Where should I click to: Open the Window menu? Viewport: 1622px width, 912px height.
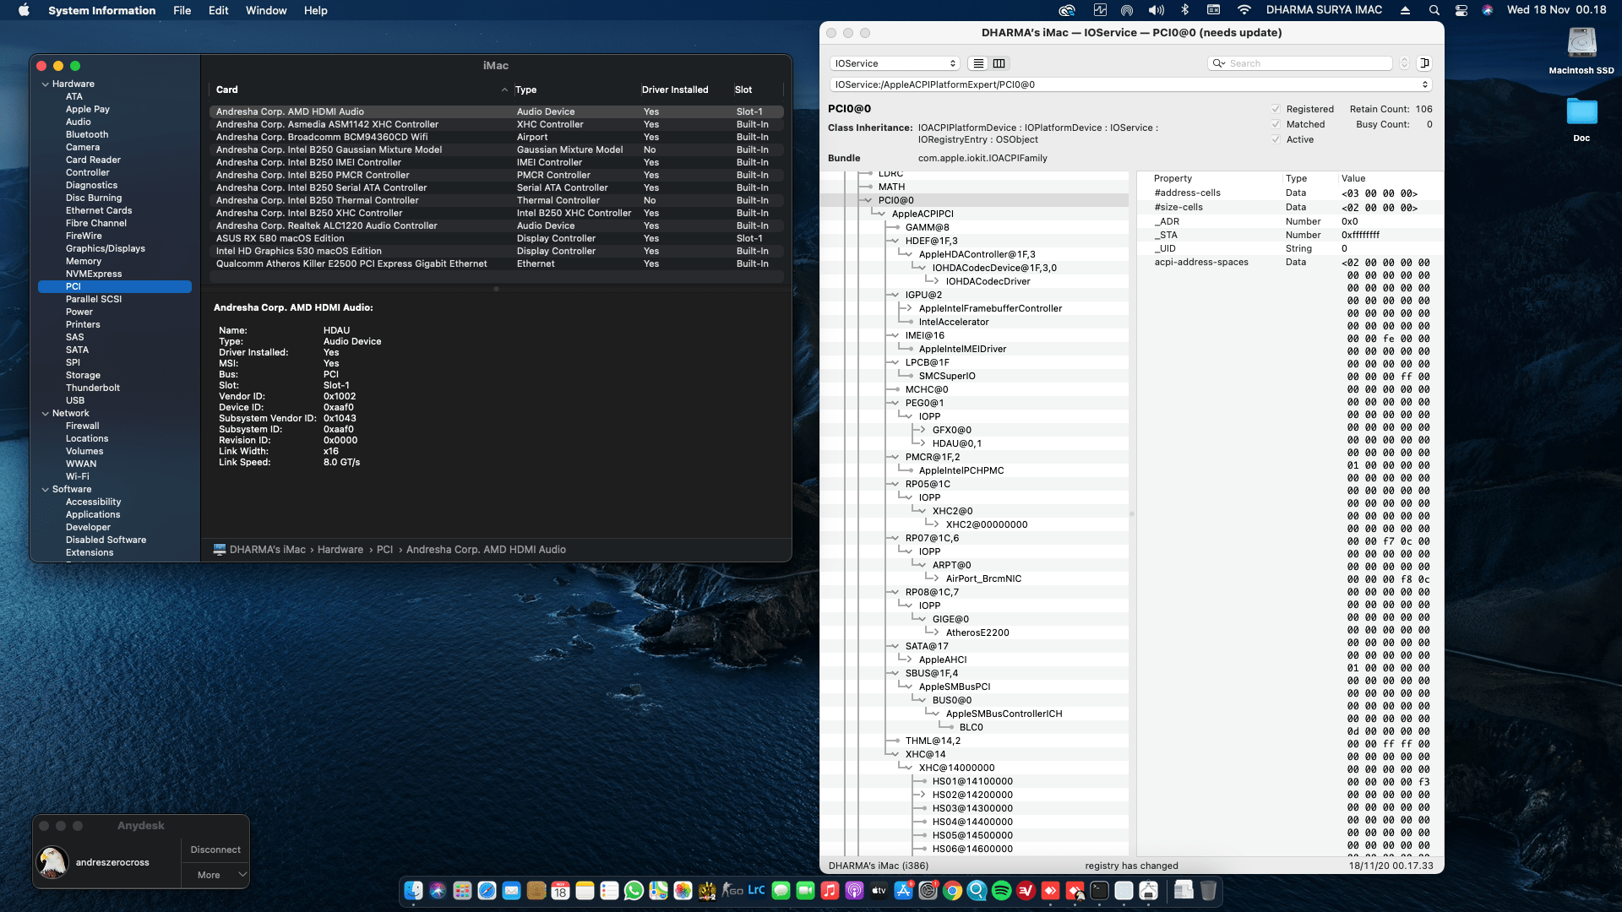pyautogui.click(x=265, y=10)
